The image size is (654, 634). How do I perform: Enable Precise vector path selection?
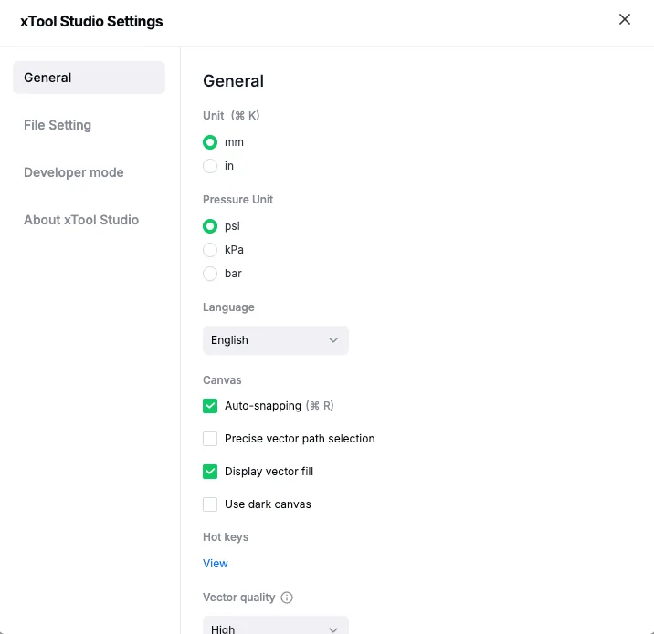210,439
